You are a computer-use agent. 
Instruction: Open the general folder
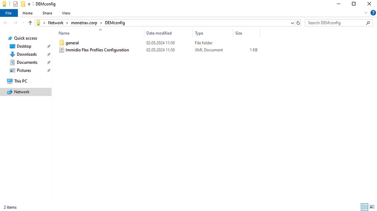pos(72,43)
